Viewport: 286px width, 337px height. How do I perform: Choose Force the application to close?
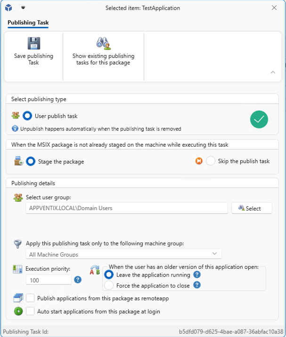click(109, 285)
